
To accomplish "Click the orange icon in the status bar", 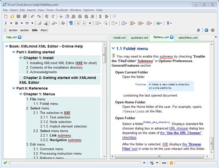I will click(x=171, y=163).
